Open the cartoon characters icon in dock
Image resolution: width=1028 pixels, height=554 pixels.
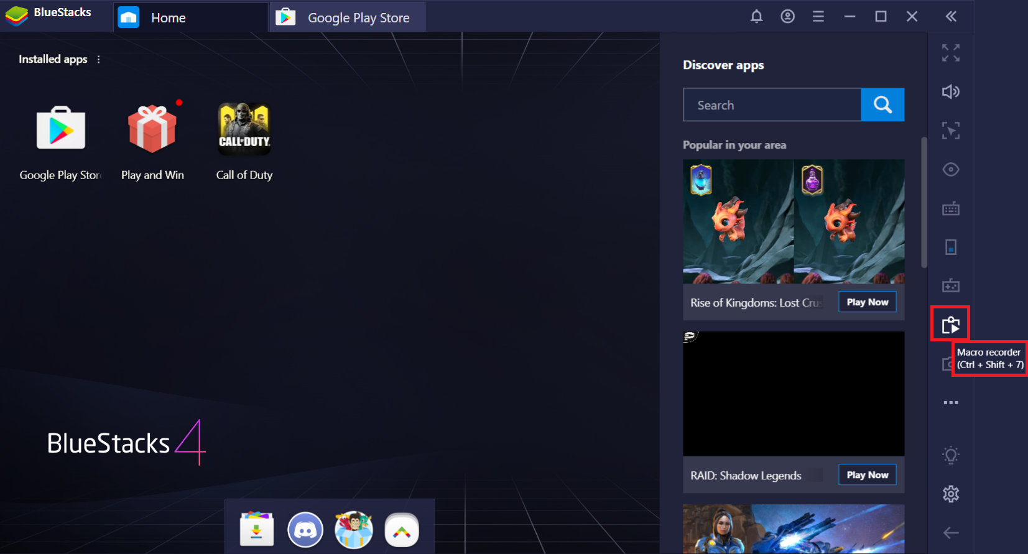point(353,529)
